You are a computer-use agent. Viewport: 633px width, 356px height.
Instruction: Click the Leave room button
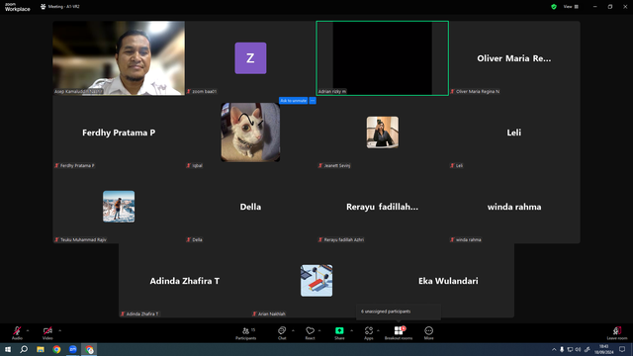click(617, 333)
